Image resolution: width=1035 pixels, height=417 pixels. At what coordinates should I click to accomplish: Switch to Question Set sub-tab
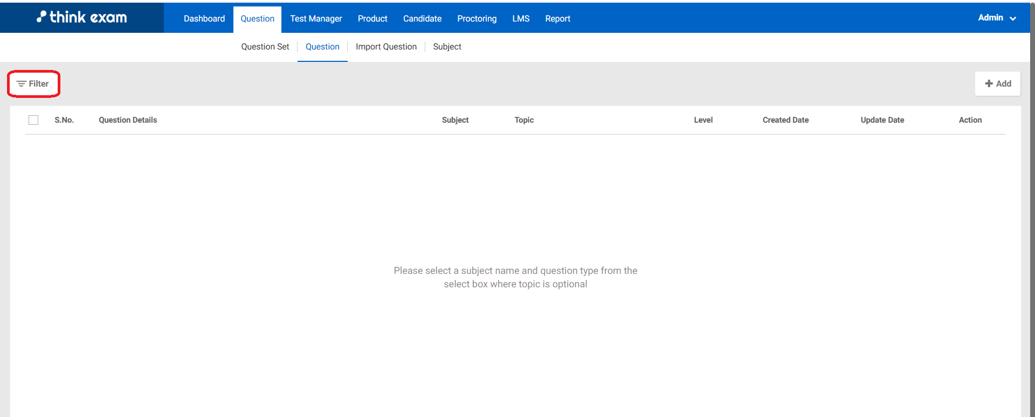[x=265, y=47]
